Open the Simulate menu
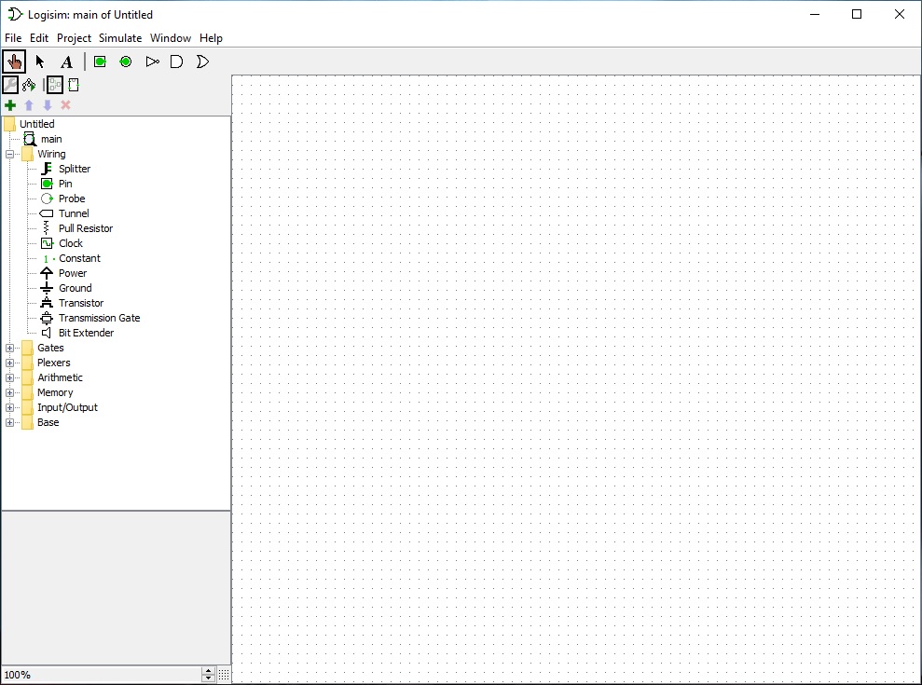Screen dimensions: 922x685 pyautogui.click(x=120, y=38)
